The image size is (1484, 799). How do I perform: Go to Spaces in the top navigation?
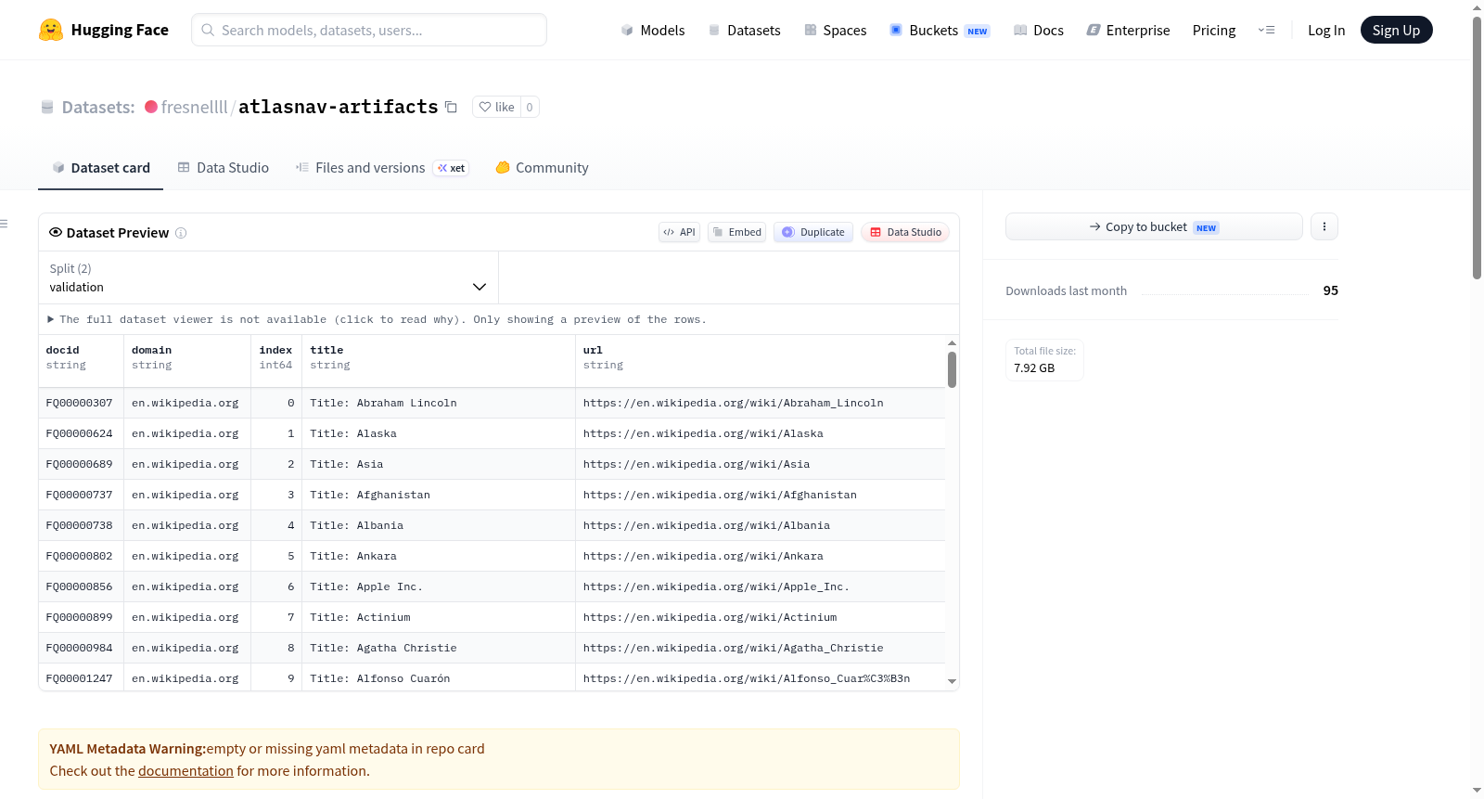click(835, 30)
